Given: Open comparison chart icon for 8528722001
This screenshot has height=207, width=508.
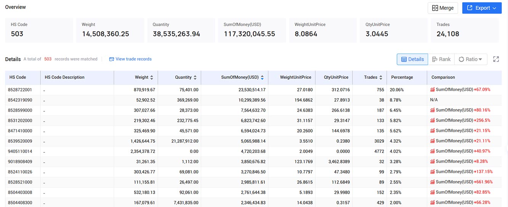Looking at the screenshot, I should point(433,90).
